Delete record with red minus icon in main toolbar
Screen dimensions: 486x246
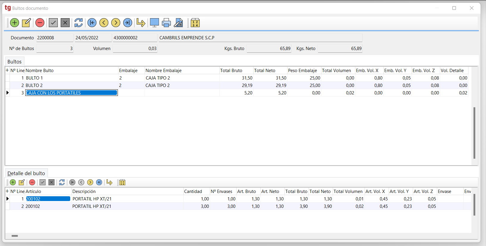(x=40, y=23)
